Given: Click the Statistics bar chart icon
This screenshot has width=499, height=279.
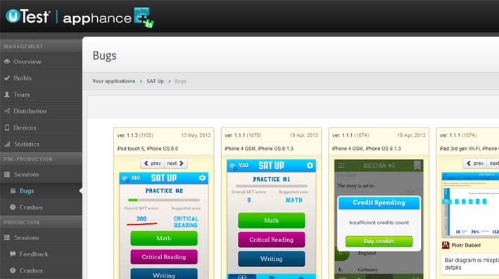Looking at the screenshot, I should pyautogui.click(x=7, y=144).
